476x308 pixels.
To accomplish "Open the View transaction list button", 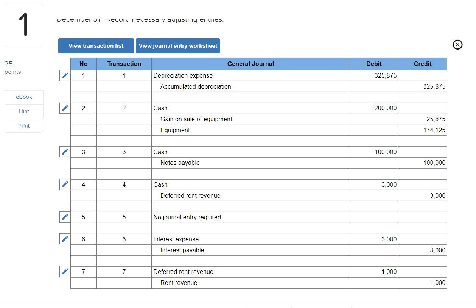I will 96,46.
